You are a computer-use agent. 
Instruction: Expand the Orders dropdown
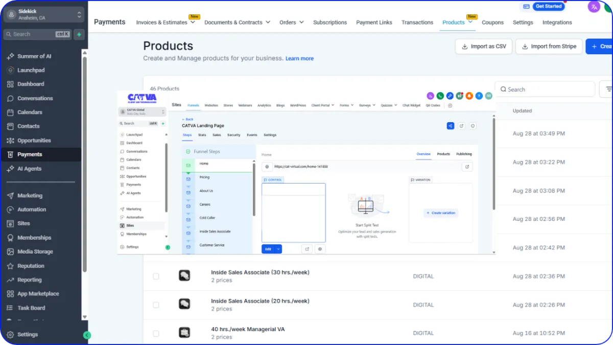tap(291, 22)
